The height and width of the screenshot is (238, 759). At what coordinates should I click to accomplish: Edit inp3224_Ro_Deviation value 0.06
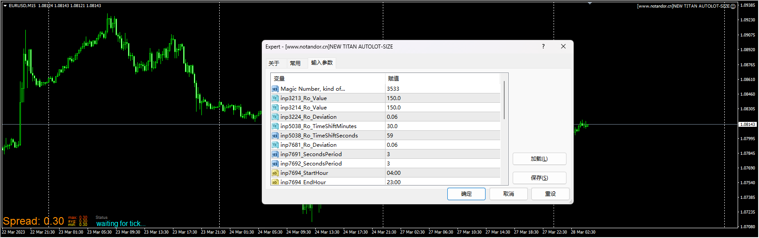tap(442, 117)
